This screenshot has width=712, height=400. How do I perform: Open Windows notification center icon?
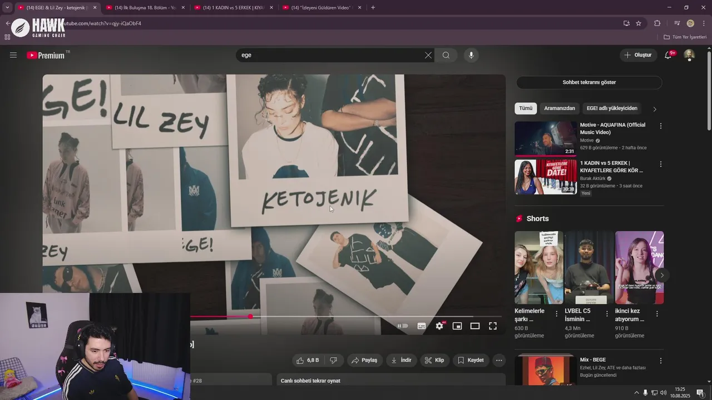(700, 393)
